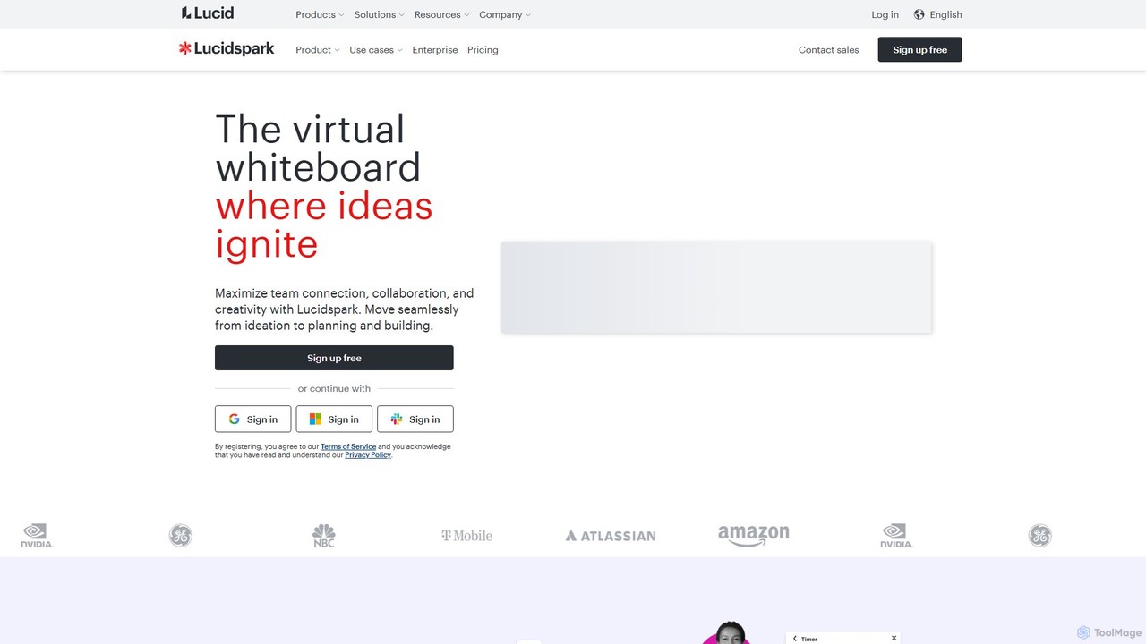Open the Privacy Policy link

coord(368,455)
